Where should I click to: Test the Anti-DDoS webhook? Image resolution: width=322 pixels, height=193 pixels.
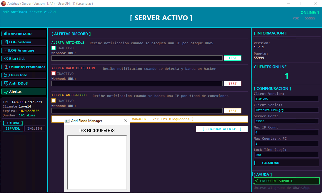(x=233, y=58)
